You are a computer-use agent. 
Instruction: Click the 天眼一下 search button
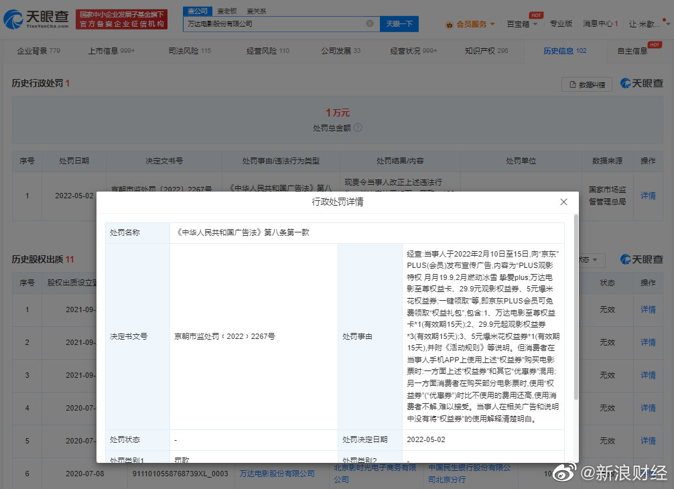pyautogui.click(x=399, y=23)
